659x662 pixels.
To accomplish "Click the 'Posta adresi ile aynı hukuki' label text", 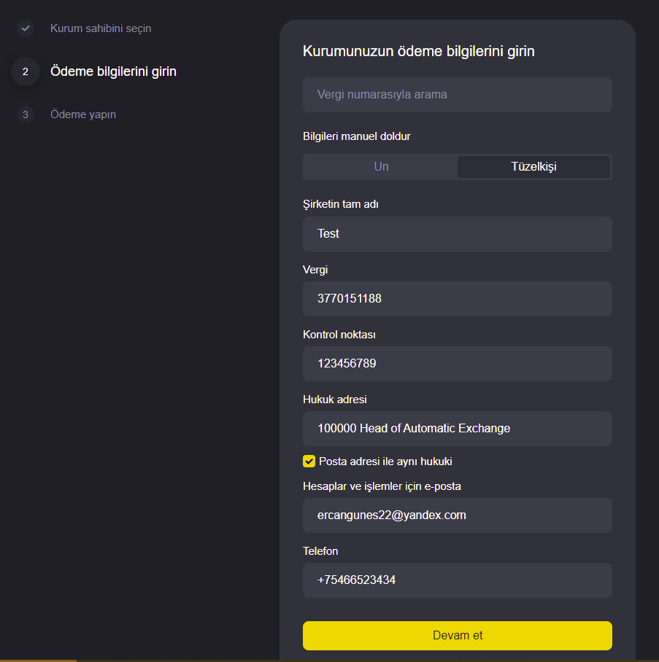I will (x=385, y=462).
